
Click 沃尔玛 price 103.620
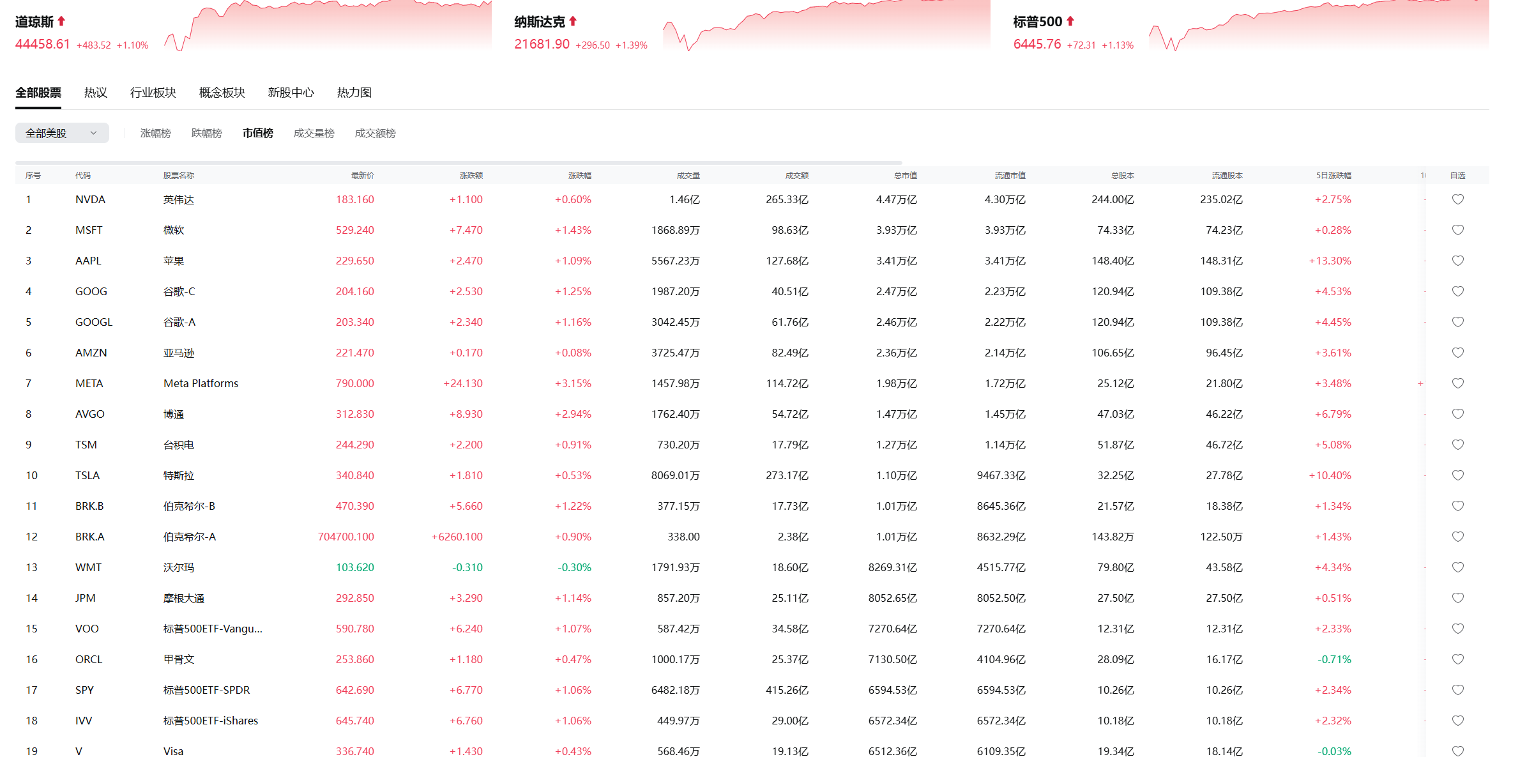tap(355, 567)
